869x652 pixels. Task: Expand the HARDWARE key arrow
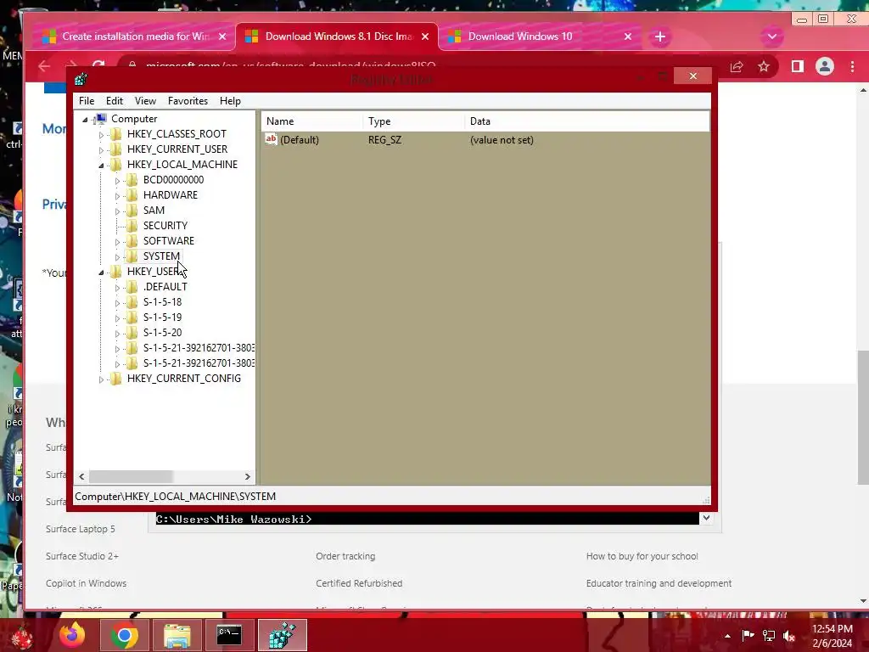click(x=117, y=196)
